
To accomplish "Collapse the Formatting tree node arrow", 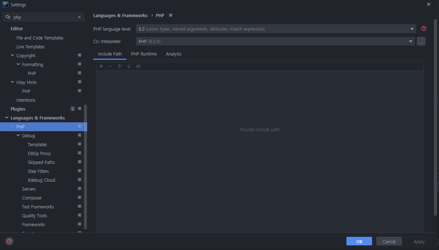I will click(x=18, y=64).
